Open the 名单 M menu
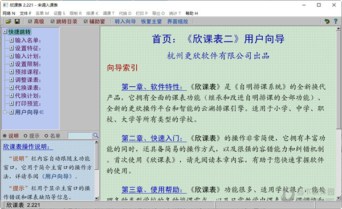 coord(42,13)
